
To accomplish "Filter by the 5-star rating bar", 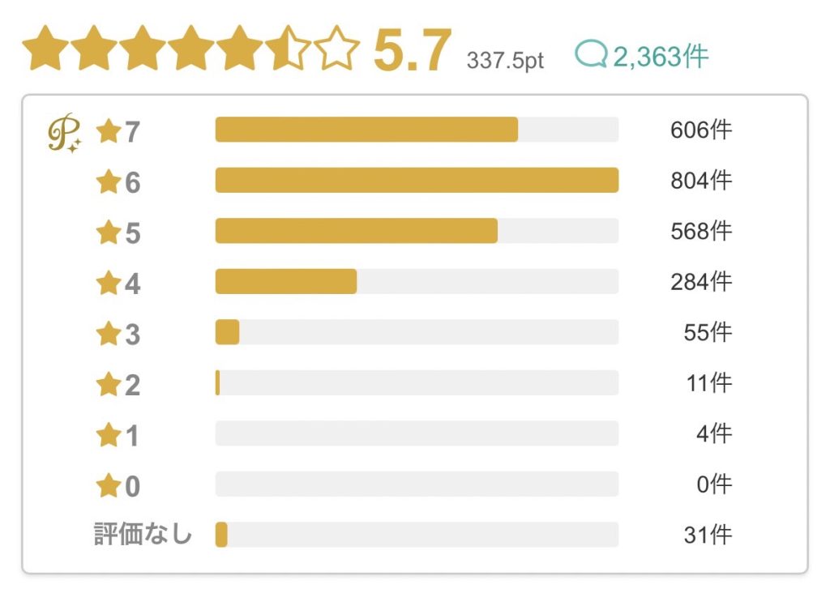I will pos(417,231).
